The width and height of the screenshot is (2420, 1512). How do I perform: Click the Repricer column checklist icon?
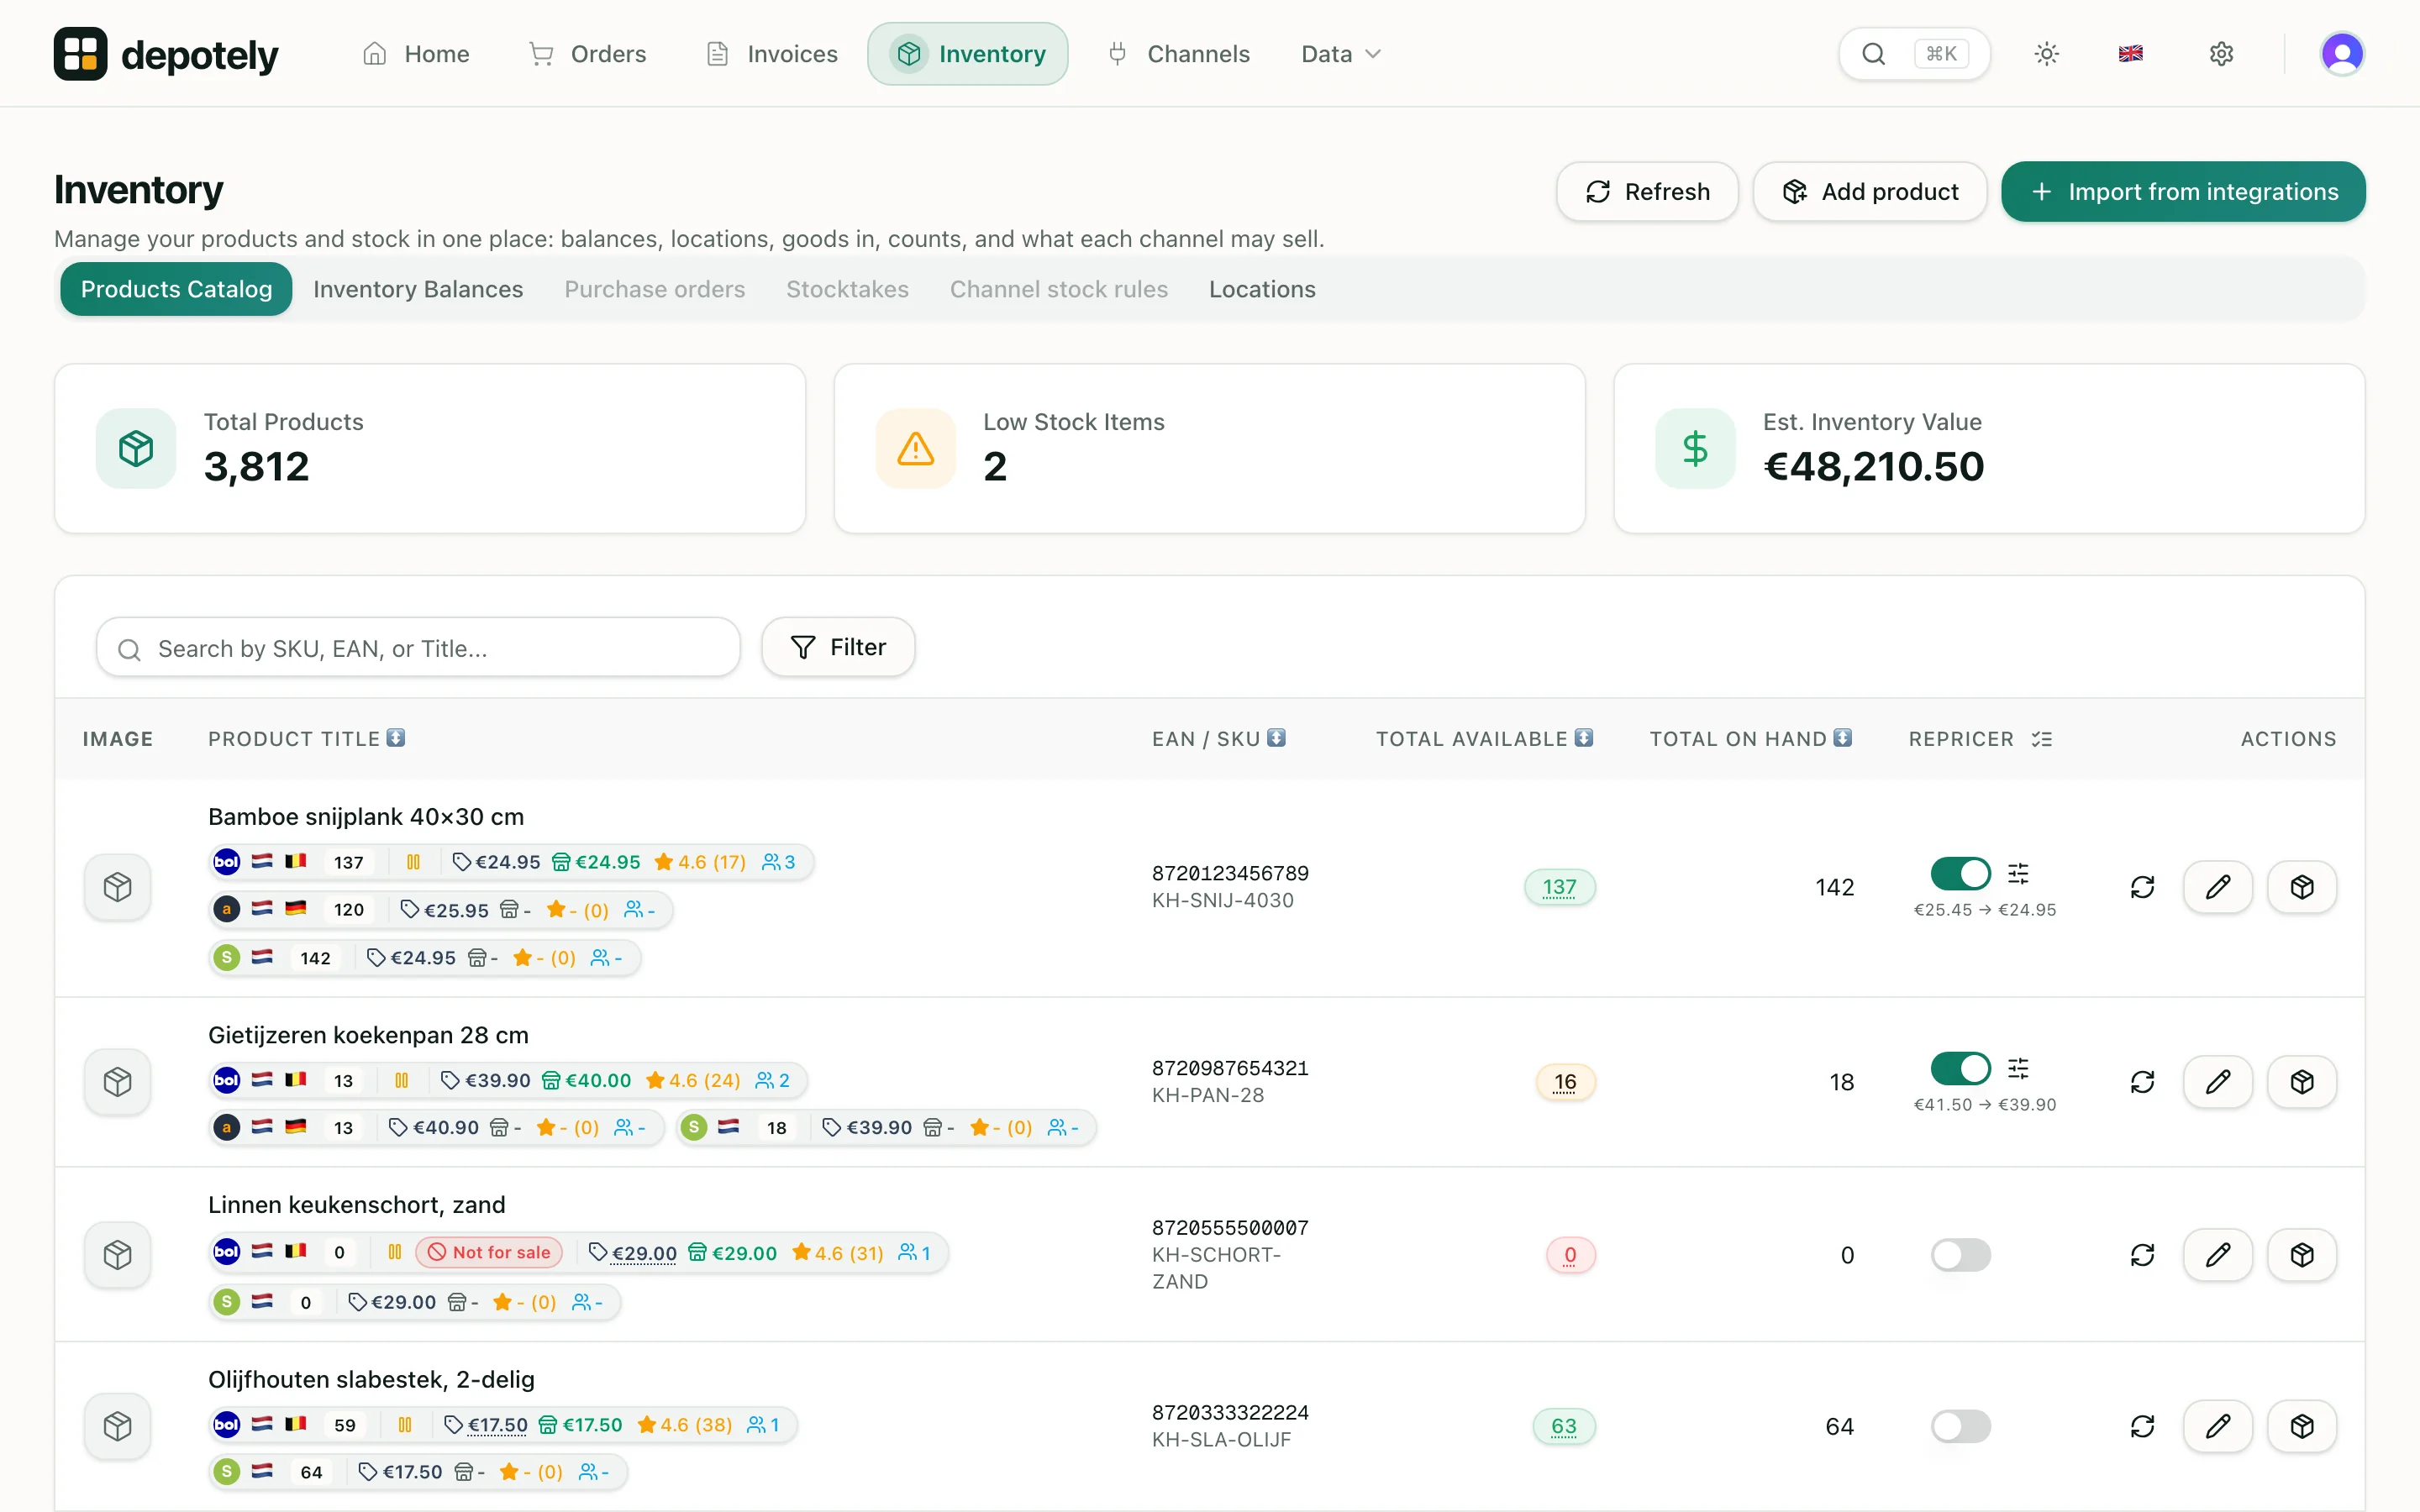click(x=2041, y=739)
